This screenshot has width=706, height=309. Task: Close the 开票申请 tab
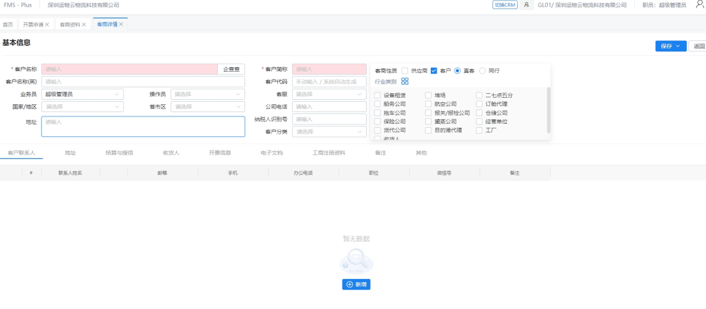(47, 25)
